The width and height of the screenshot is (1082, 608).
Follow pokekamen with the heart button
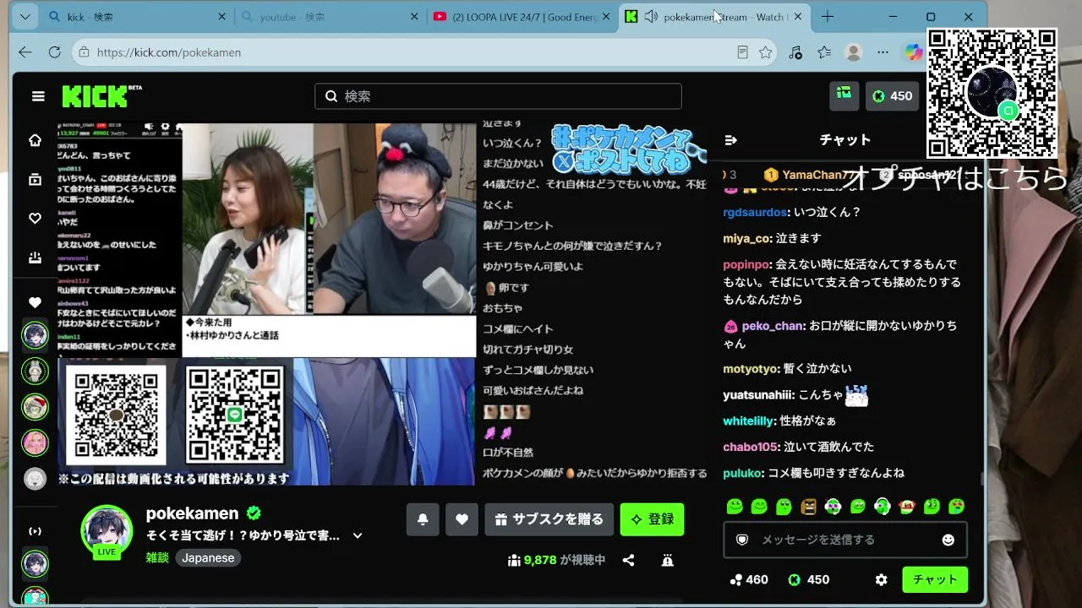pos(462,519)
